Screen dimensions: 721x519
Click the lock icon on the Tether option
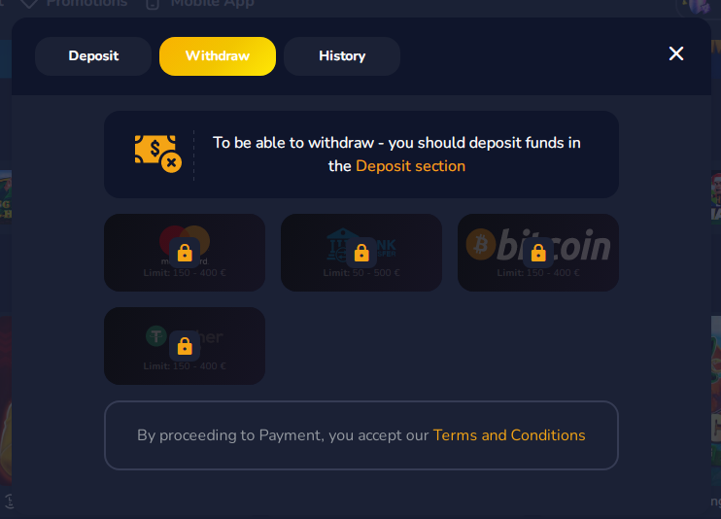(185, 346)
